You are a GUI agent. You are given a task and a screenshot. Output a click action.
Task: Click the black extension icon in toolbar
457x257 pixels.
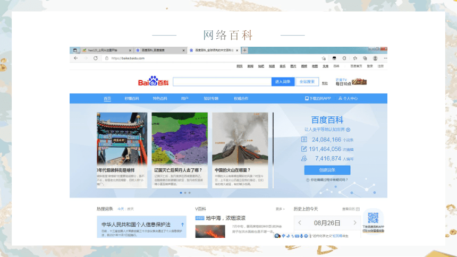334,58
